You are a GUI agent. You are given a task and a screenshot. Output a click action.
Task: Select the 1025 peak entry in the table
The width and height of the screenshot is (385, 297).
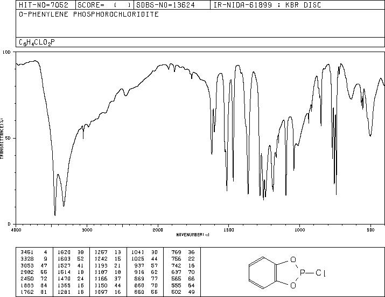click(145, 259)
